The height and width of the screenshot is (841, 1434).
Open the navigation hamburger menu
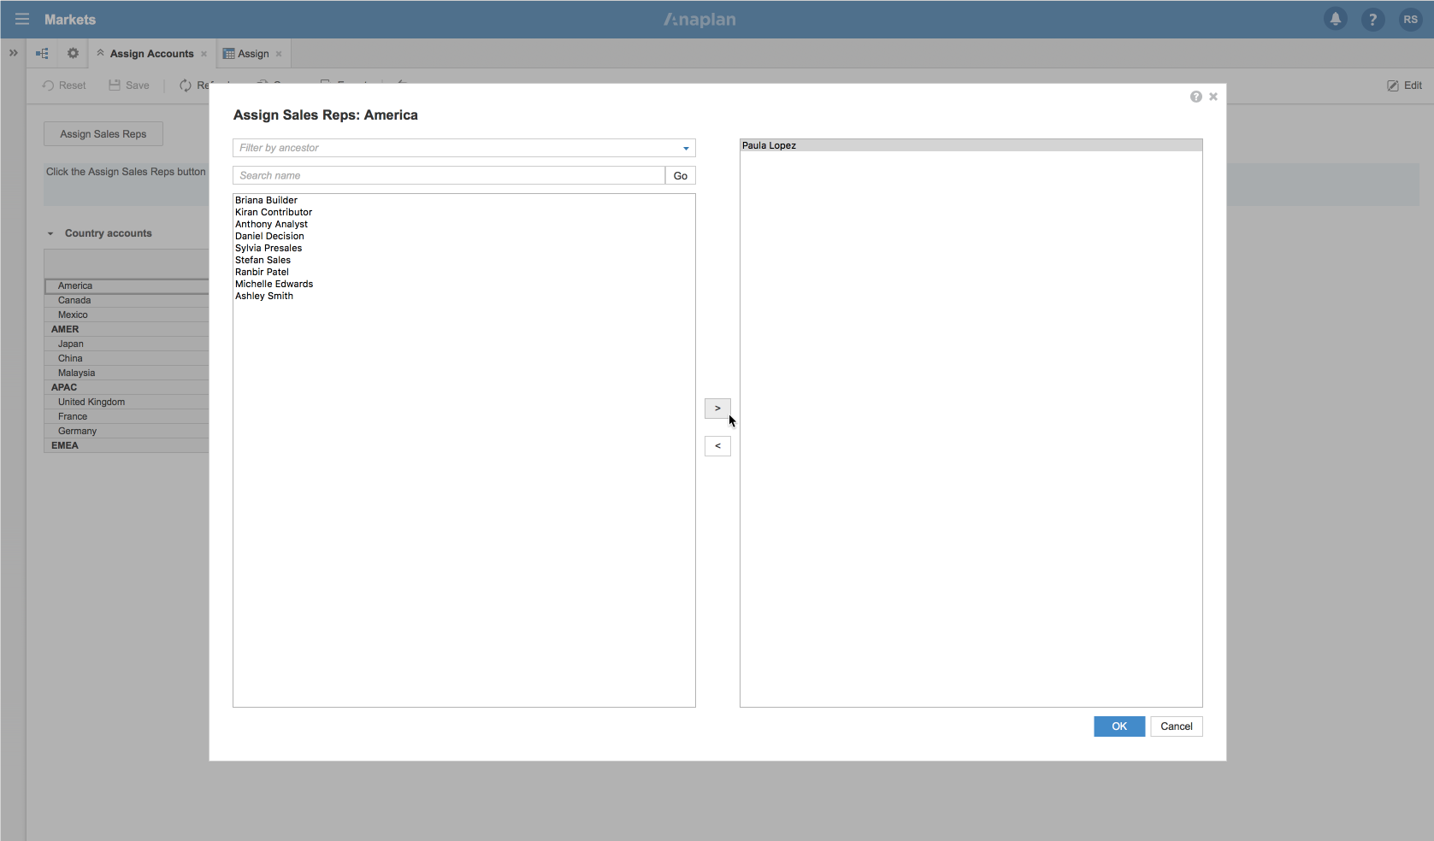(21, 19)
